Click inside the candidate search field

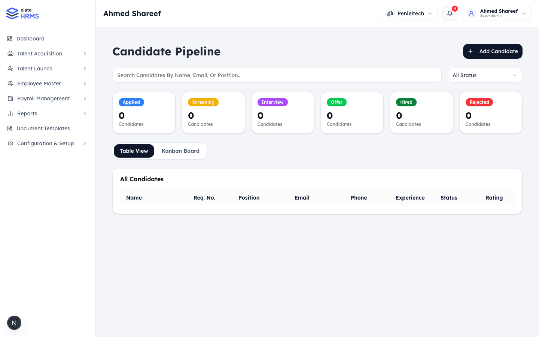coord(277,75)
